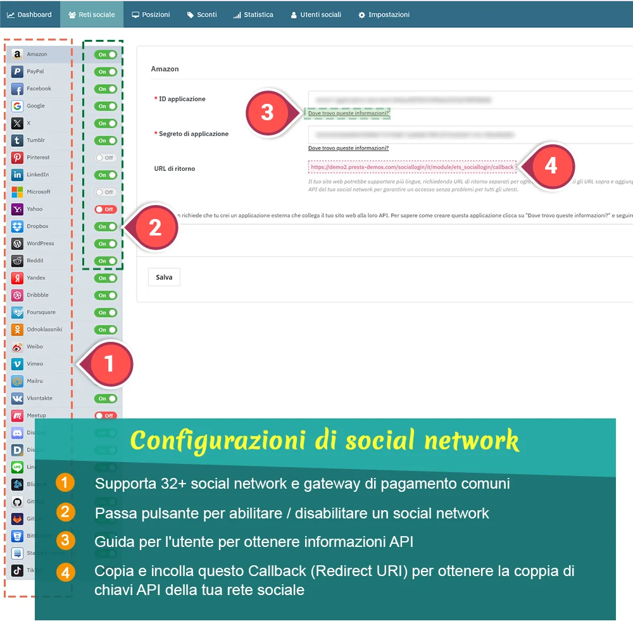Open the Impostazioni tab
The height and width of the screenshot is (633, 633).
[x=384, y=15]
